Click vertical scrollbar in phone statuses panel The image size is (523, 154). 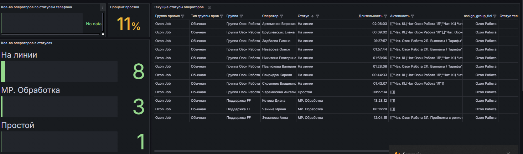click(103, 23)
